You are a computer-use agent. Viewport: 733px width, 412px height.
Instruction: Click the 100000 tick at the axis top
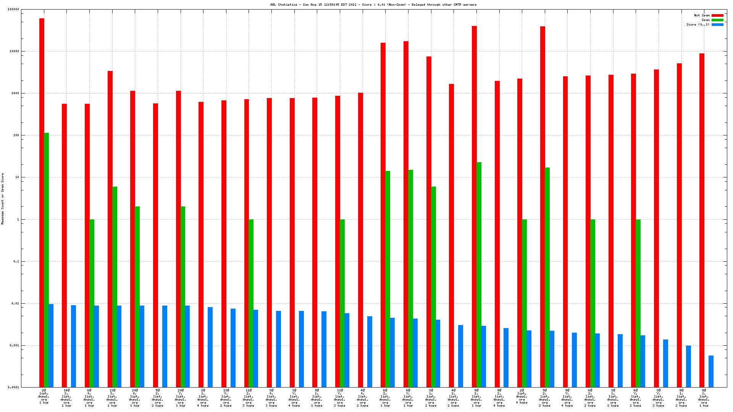pyautogui.click(x=13, y=9)
